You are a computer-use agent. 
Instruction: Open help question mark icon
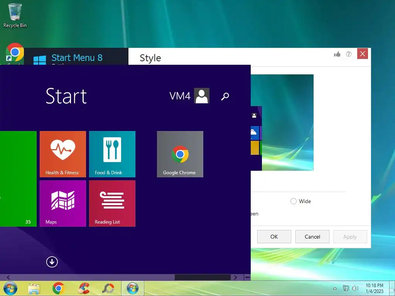(x=349, y=54)
